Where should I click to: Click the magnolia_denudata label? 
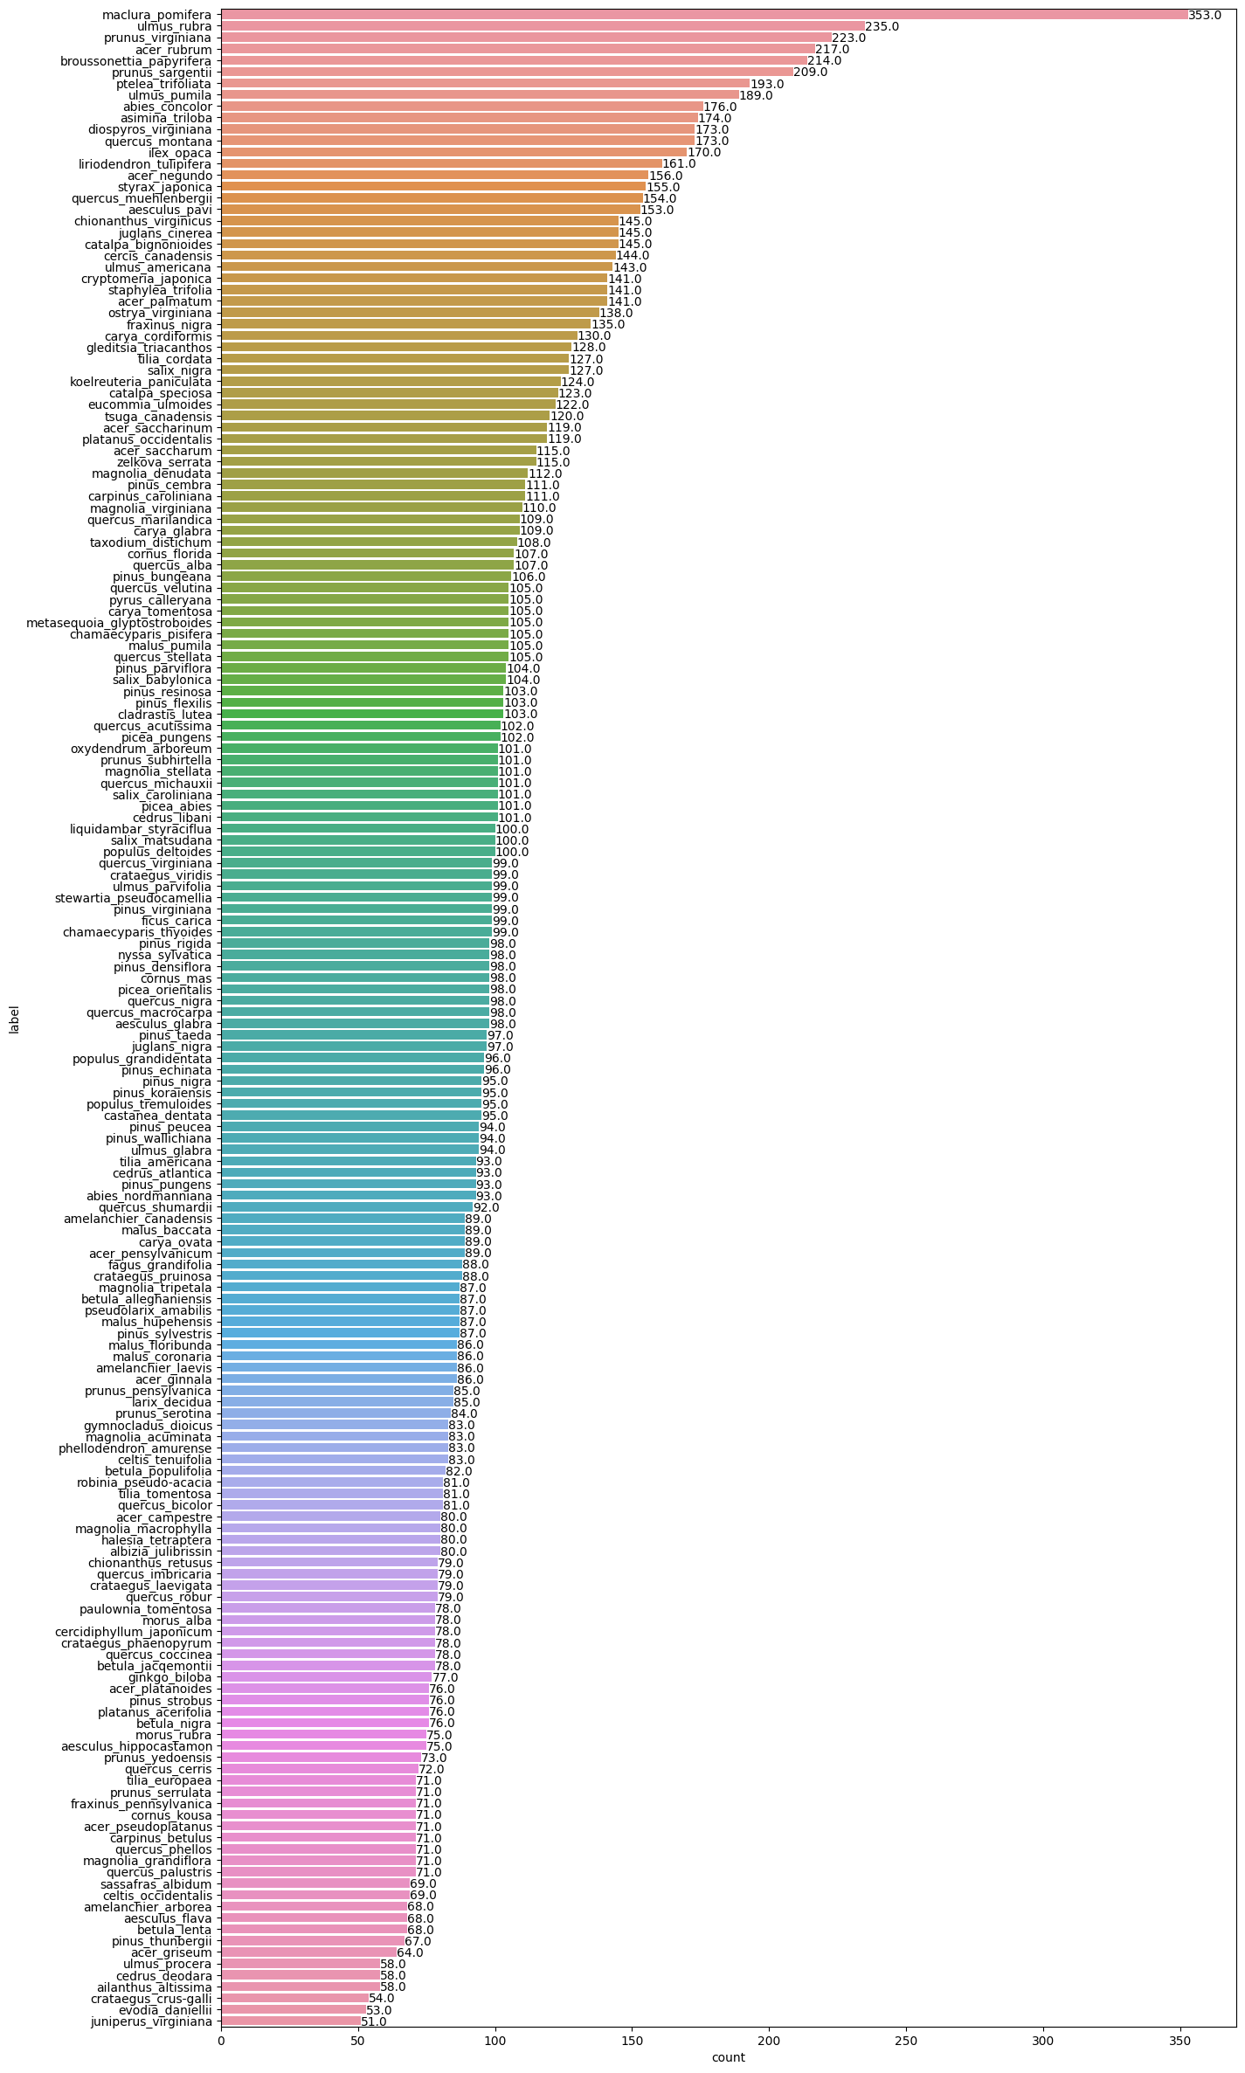(x=152, y=473)
